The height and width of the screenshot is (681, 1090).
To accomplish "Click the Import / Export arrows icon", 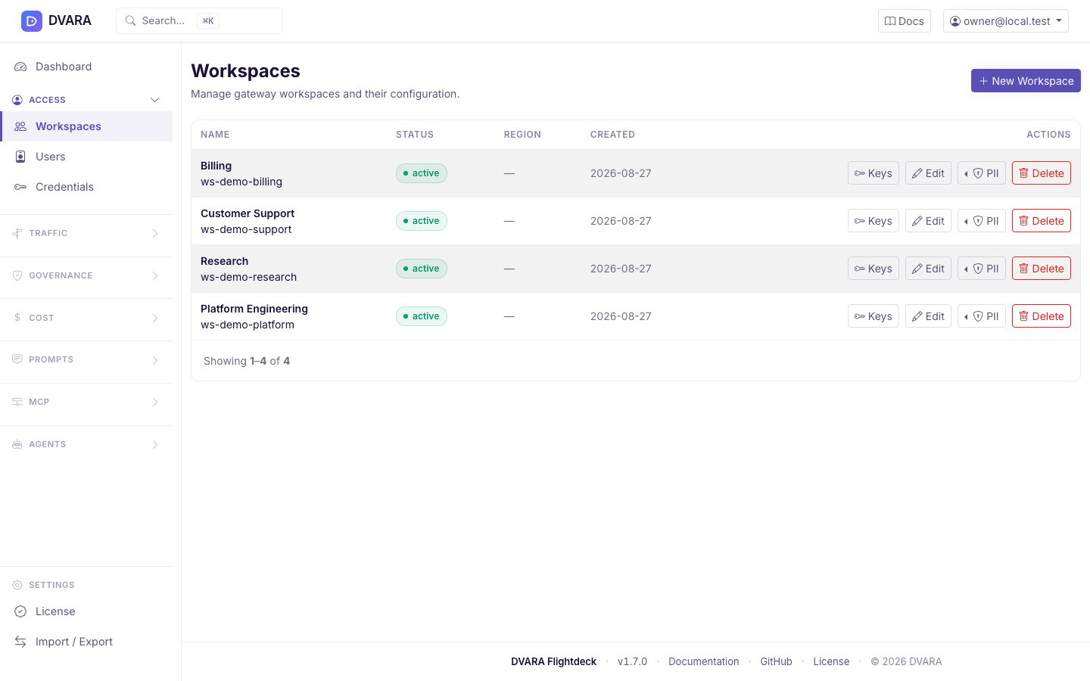I will click(20, 642).
